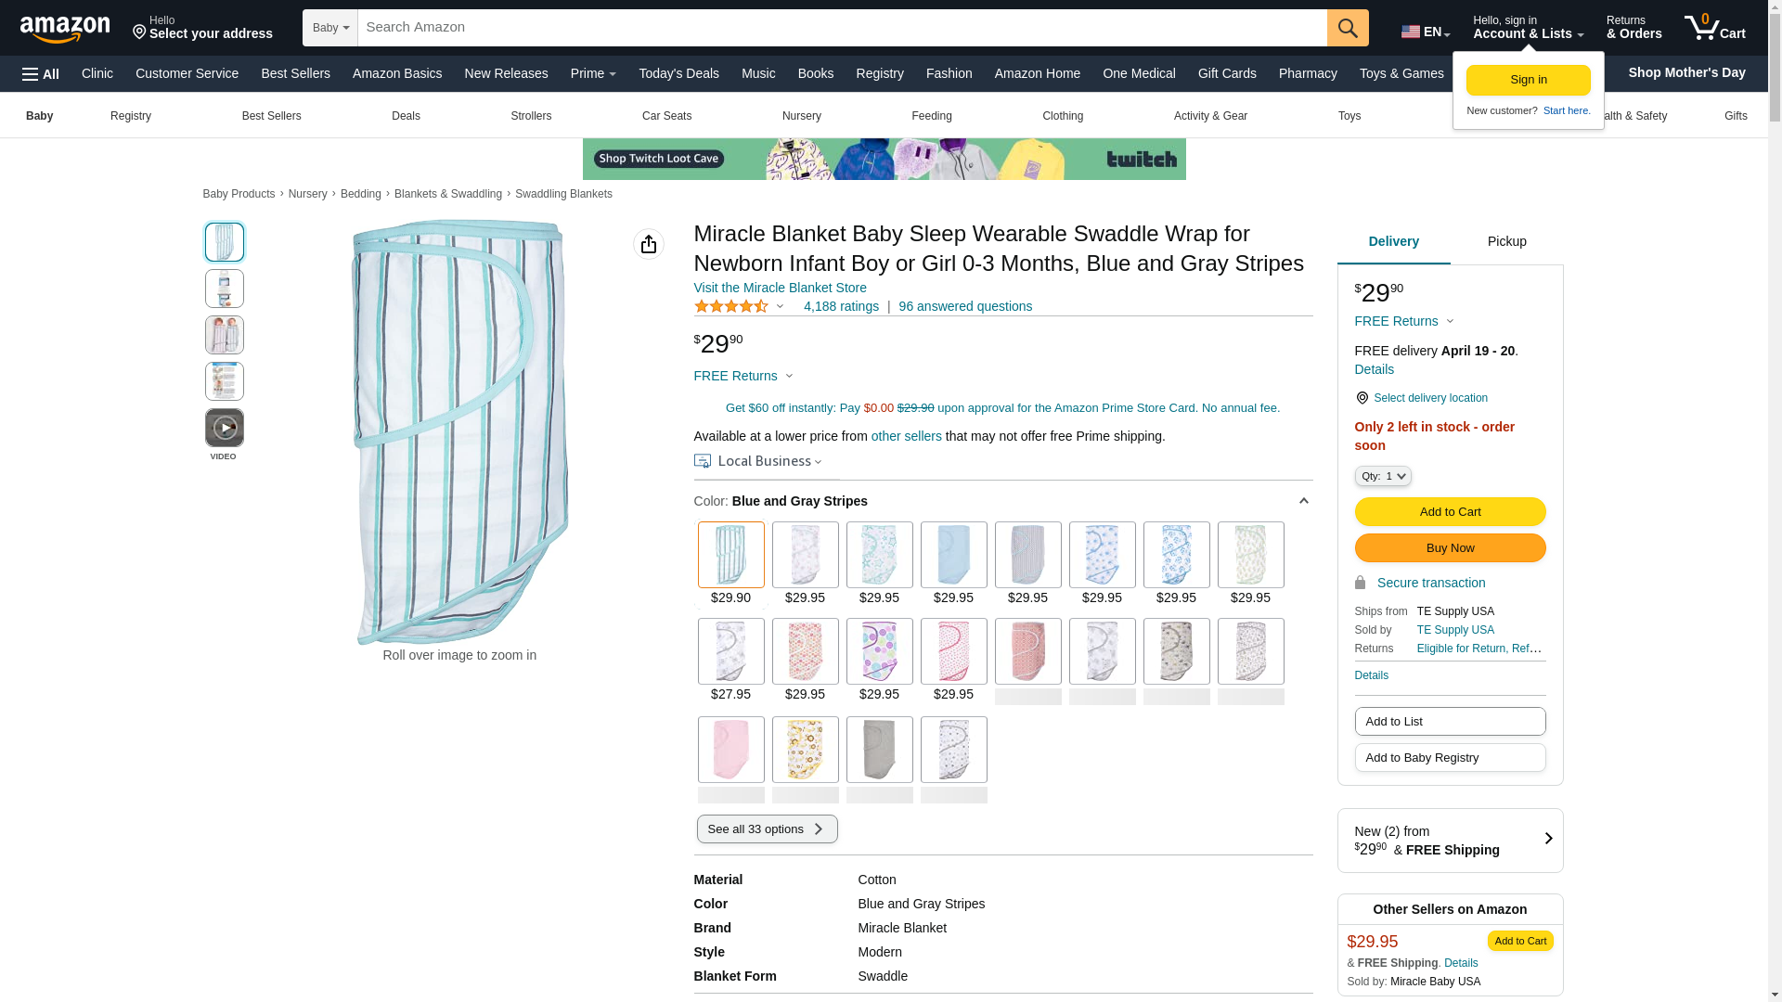Open the All hamburger menu icon
The height and width of the screenshot is (1002, 1782).
(41, 74)
